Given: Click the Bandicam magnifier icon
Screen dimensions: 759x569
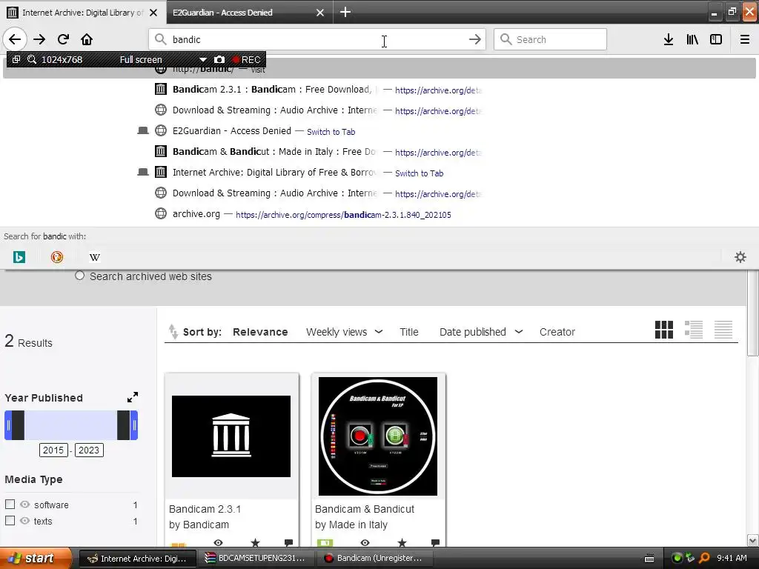Looking at the screenshot, I should [x=32, y=59].
